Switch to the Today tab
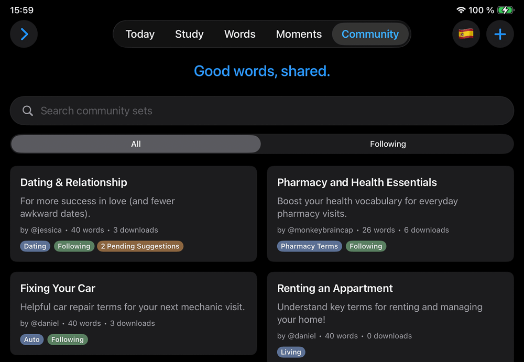The width and height of the screenshot is (524, 362). coord(140,34)
